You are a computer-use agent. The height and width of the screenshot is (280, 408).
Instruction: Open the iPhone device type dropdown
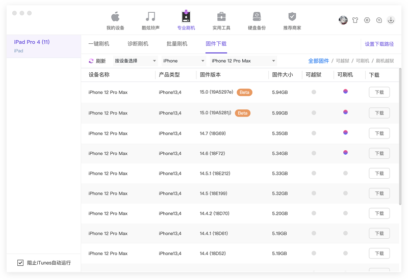[183, 61]
